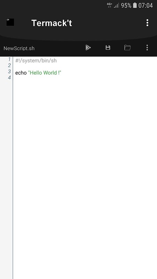Screen dimensions: 157x279
Task: Tap the NewScript.sh file name label
Action: pos(19,48)
